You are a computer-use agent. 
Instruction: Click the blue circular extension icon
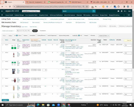click(x=107, y=7)
